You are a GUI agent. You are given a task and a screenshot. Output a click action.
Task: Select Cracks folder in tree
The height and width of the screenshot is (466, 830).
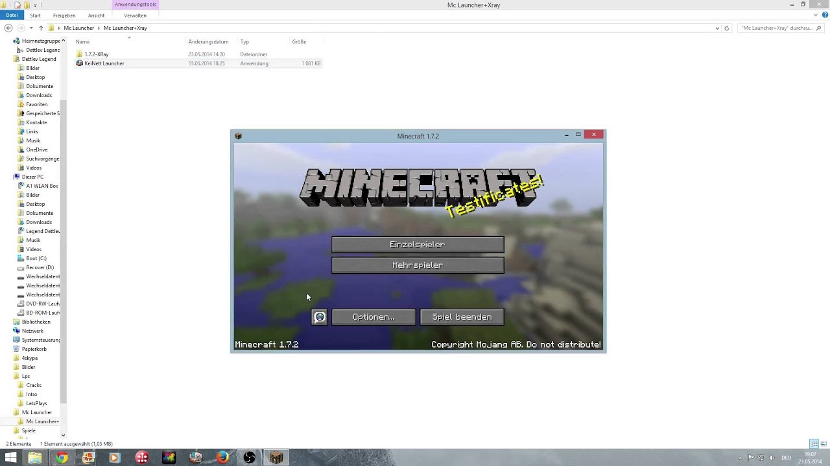coord(33,385)
